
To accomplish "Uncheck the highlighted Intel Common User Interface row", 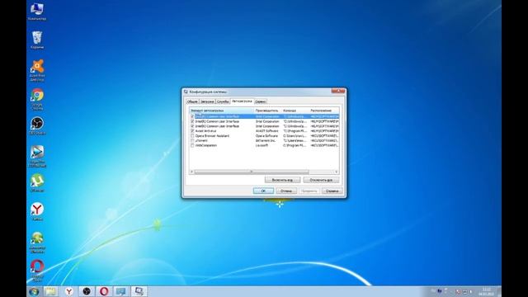I will click(x=192, y=116).
